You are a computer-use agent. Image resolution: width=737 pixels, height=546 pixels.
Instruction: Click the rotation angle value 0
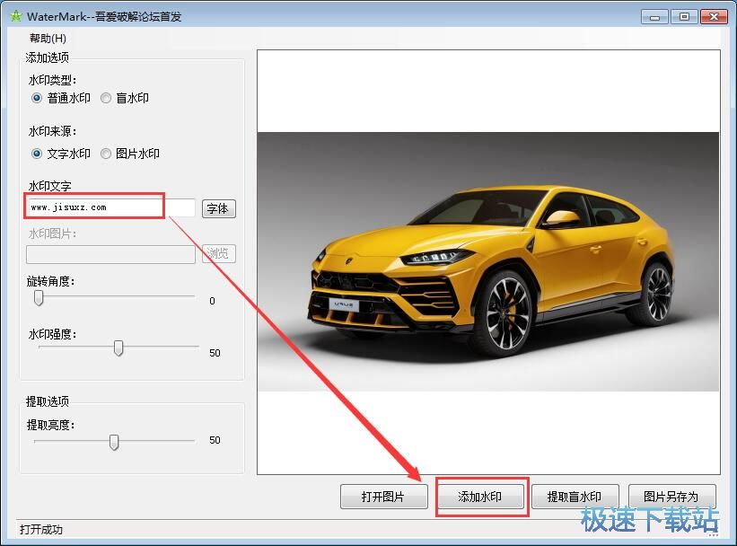212,301
